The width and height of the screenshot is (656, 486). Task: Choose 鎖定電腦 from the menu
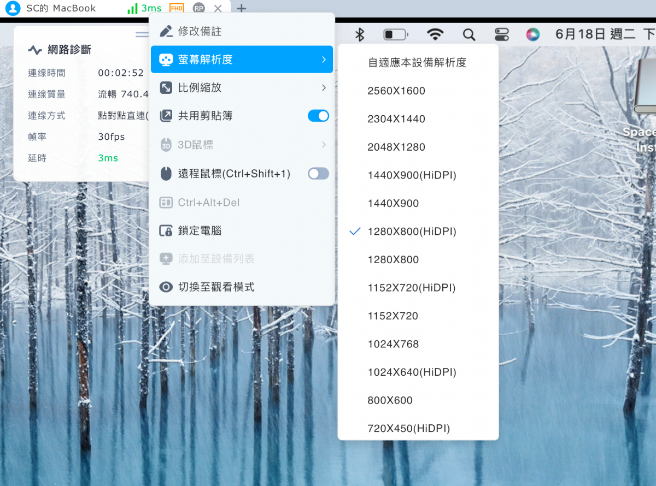[242, 230]
